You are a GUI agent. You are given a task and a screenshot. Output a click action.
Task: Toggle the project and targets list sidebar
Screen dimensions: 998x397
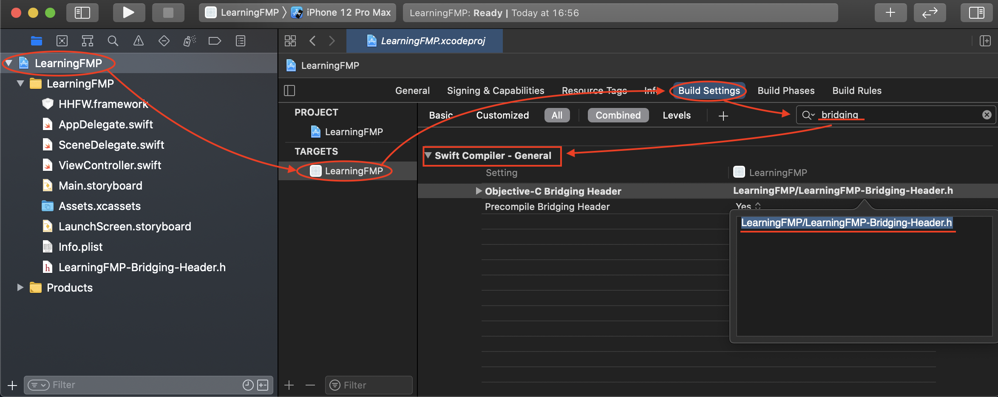coord(289,91)
